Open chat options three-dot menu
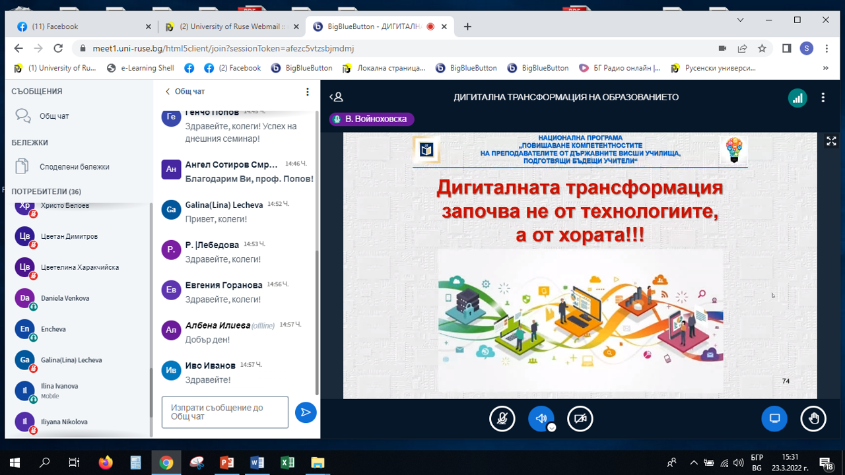 [307, 92]
